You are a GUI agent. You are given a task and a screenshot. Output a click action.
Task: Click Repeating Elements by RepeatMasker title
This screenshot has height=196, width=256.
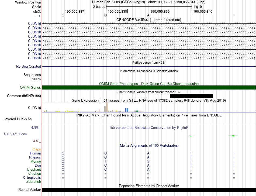(x=149, y=186)
